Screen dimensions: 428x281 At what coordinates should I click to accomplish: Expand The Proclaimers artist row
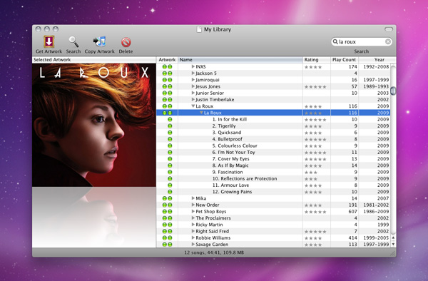click(x=193, y=218)
